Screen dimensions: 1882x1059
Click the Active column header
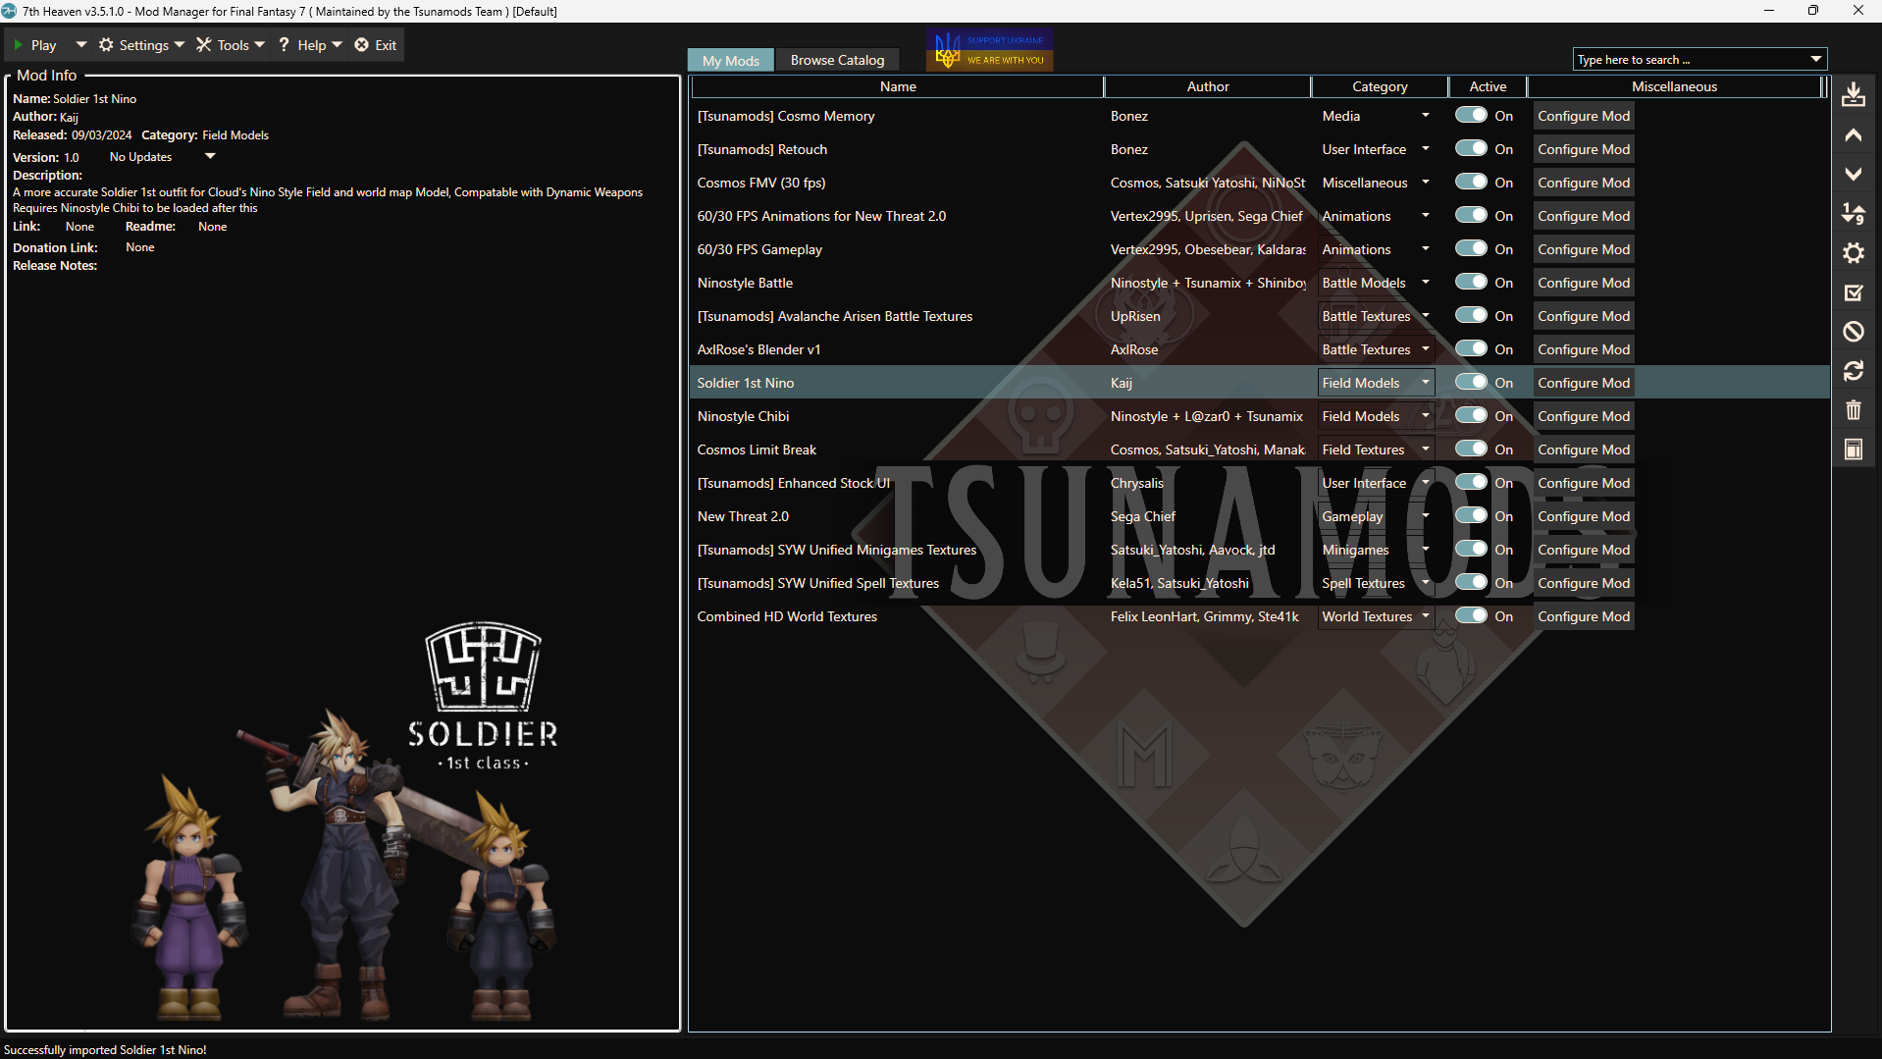point(1487,86)
